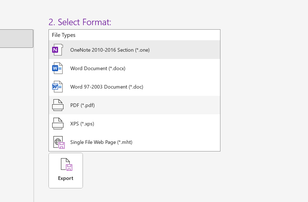Pick PDF (*.pdf) file type
Image resolution: width=308 pixels, height=202 pixels.
pos(134,105)
